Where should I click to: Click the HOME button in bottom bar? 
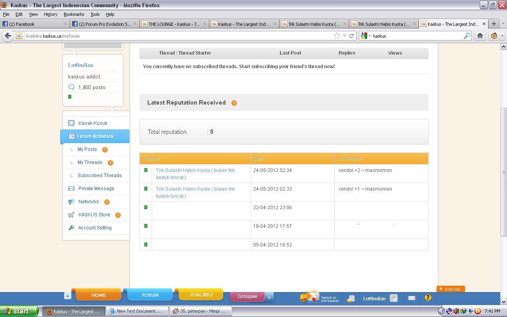click(x=98, y=295)
